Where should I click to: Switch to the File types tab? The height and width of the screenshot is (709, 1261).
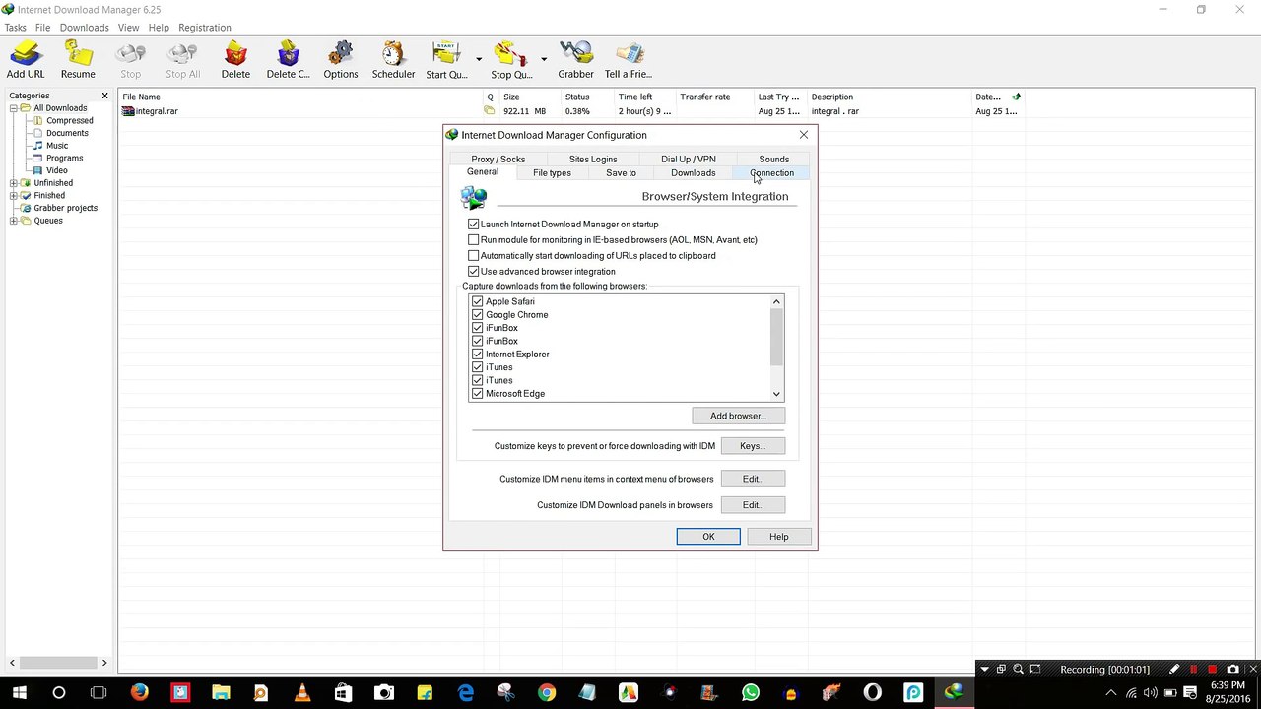click(x=552, y=173)
